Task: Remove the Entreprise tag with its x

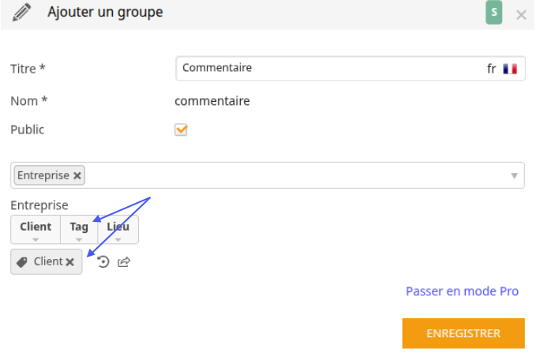Action: 77,175
